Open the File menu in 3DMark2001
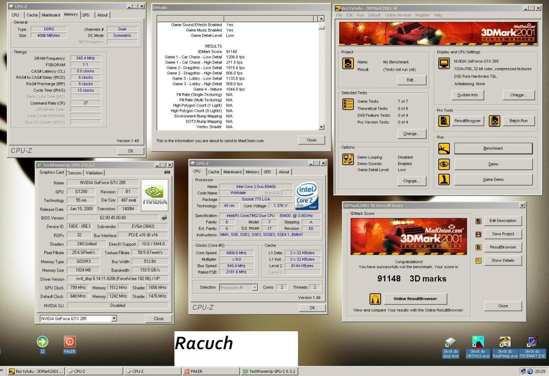 click(340, 15)
